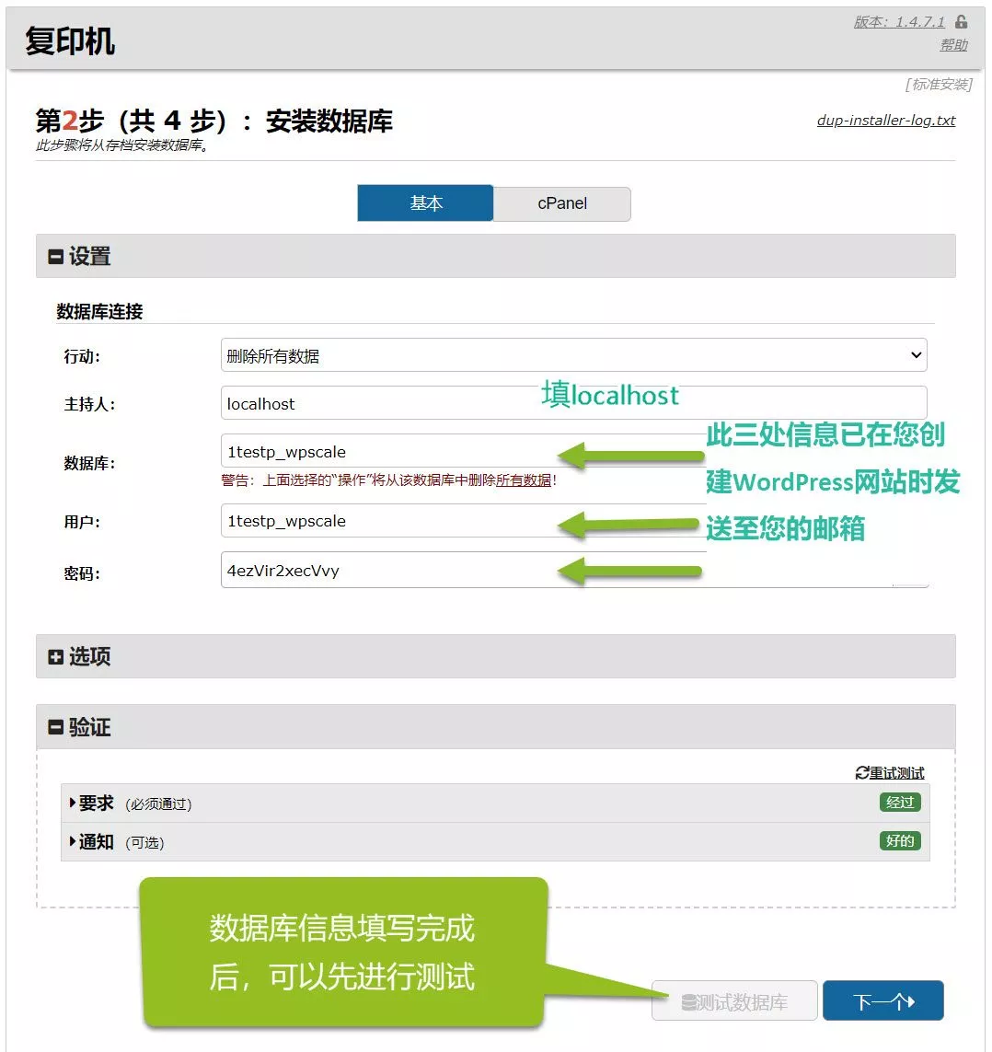Focus the 主持人 field containing localhost
The width and height of the screenshot is (992, 1052).
click(x=573, y=403)
